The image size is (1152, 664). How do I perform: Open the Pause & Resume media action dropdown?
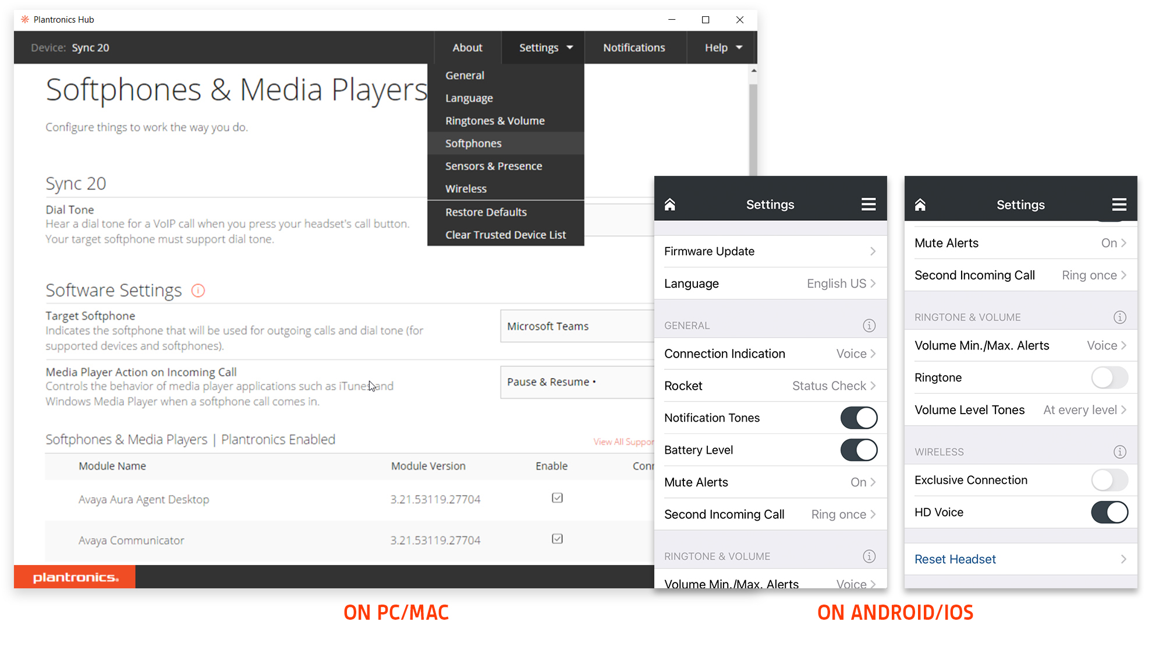click(576, 383)
